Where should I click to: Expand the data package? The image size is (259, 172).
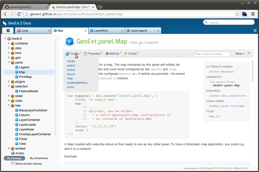coord(9,48)
